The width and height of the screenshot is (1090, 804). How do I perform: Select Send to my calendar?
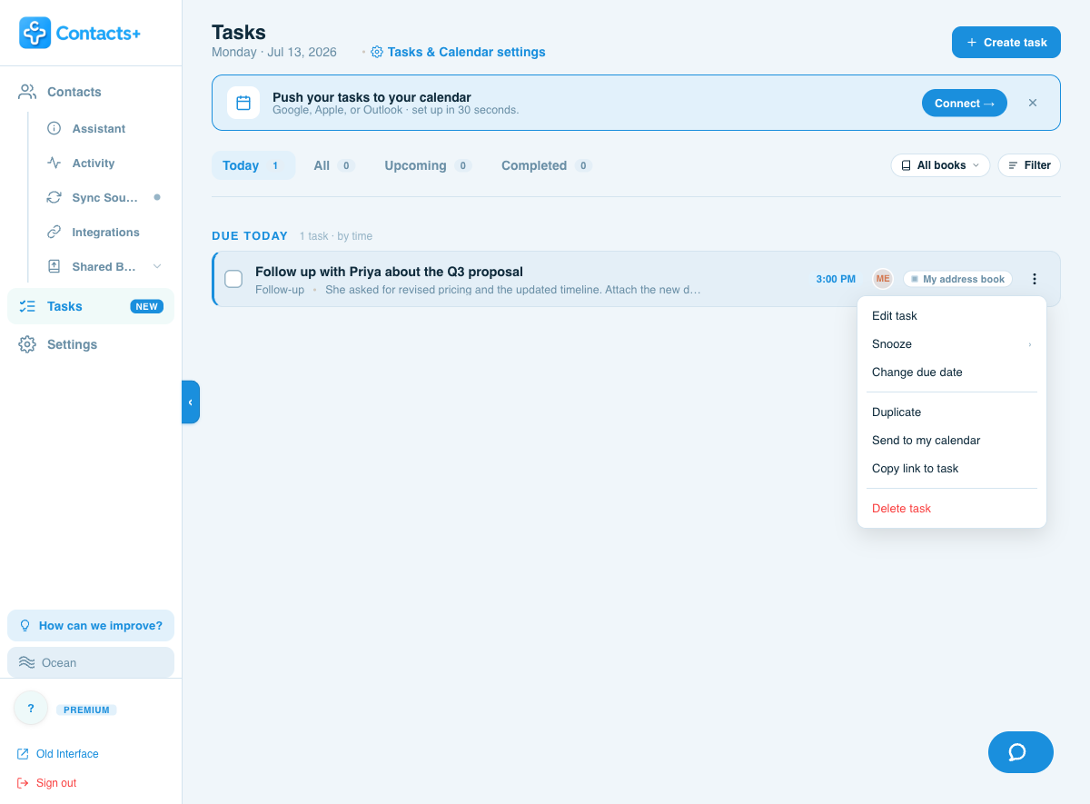coord(952,441)
